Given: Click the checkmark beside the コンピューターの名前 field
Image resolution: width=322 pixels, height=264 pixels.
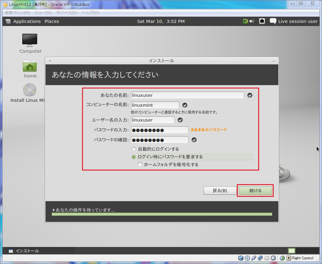Looking at the screenshot, I should pyautogui.click(x=185, y=105).
